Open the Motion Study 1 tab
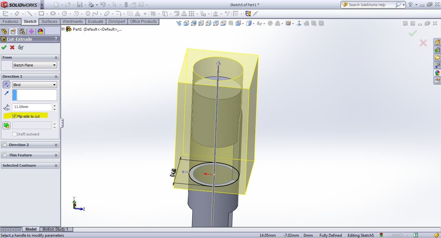The height and width of the screenshot is (238, 441). point(55,229)
